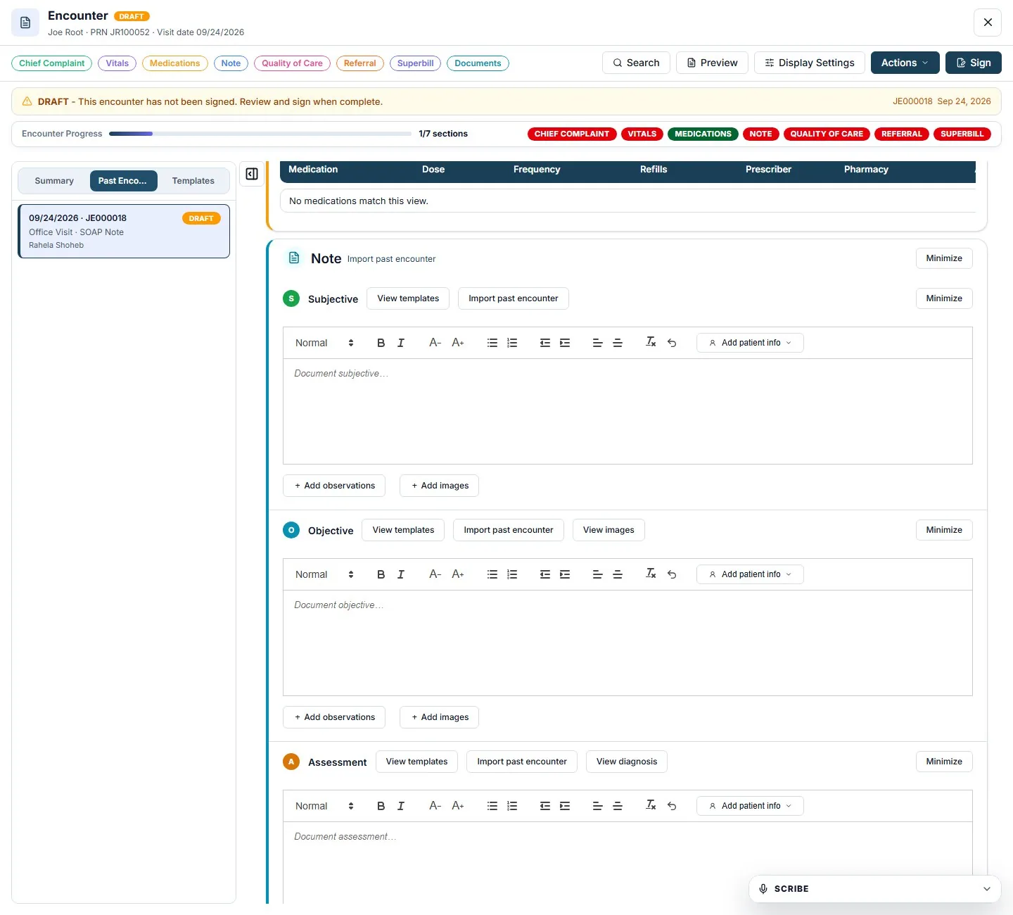The image size is (1013, 915).
Task: Increase font size in the Subjective editor
Action: pyautogui.click(x=458, y=343)
